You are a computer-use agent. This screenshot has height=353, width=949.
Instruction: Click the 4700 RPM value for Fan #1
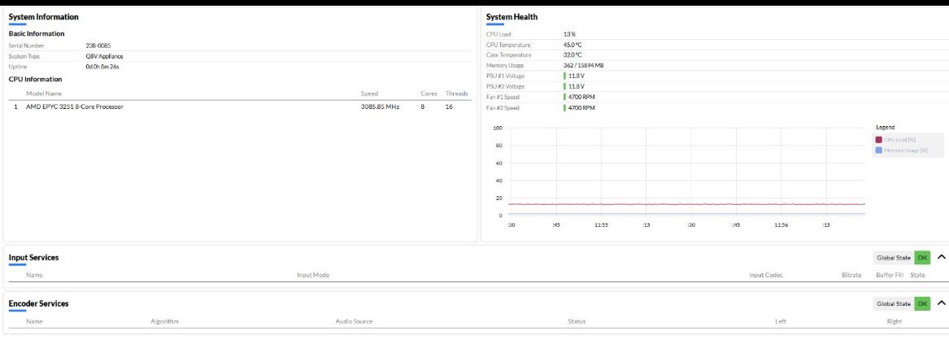click(581, 97)
